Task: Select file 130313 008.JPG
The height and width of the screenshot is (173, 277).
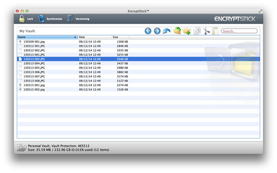Action: [x=34, y=81]
